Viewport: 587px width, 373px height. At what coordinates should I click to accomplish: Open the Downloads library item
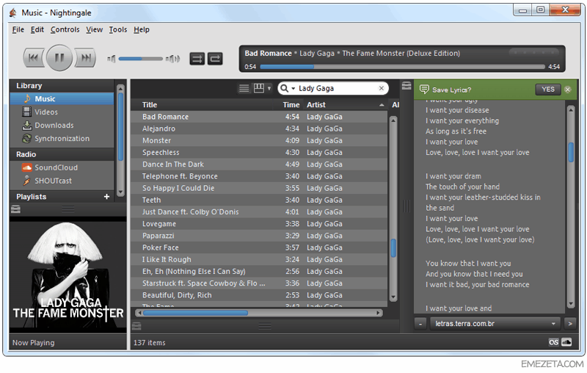click(62, 125)
